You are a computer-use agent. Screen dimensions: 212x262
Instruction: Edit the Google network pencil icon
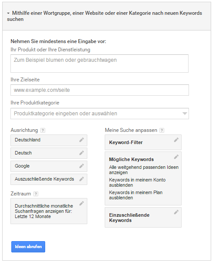81,166
